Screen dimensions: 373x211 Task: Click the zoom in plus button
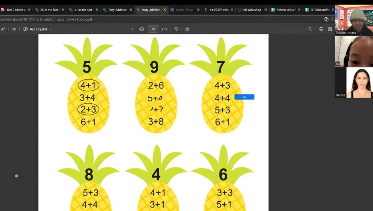click(x=133, y=29)
